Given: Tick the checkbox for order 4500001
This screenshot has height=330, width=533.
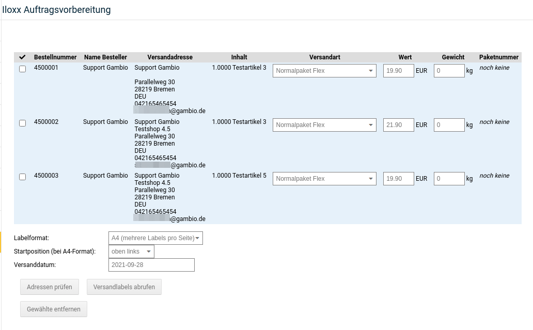Looking at the screenshot, I should pyautogui.click(x=22, y=69).
